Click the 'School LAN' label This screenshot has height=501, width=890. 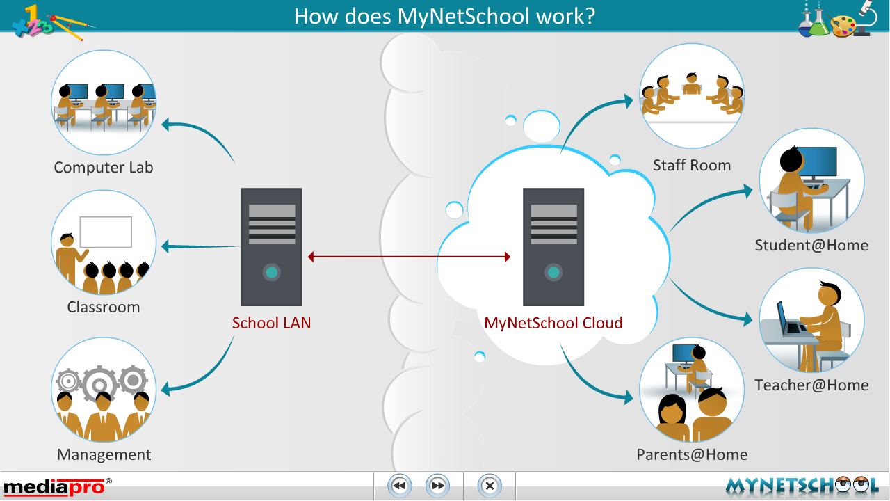coord(272,323)
